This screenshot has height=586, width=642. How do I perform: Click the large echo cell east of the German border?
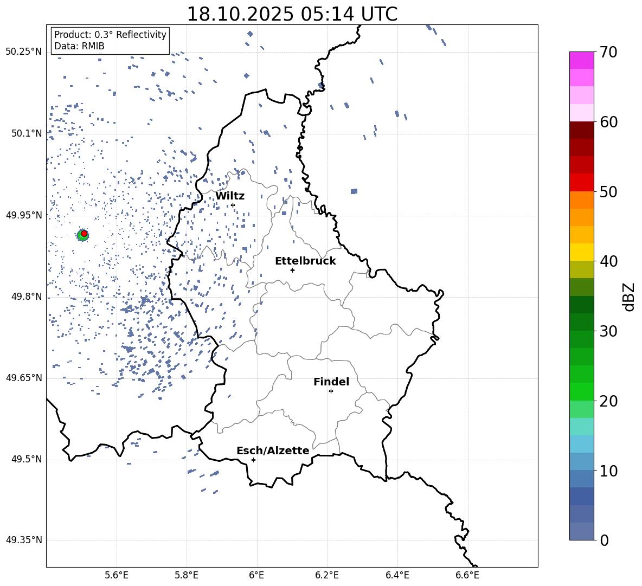click(354, 191)
